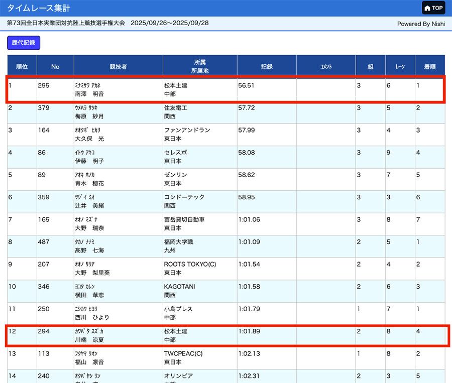Viewport: 452px width, 383px height.
Task: Select the 記録 column header
Action: (267, 66)
